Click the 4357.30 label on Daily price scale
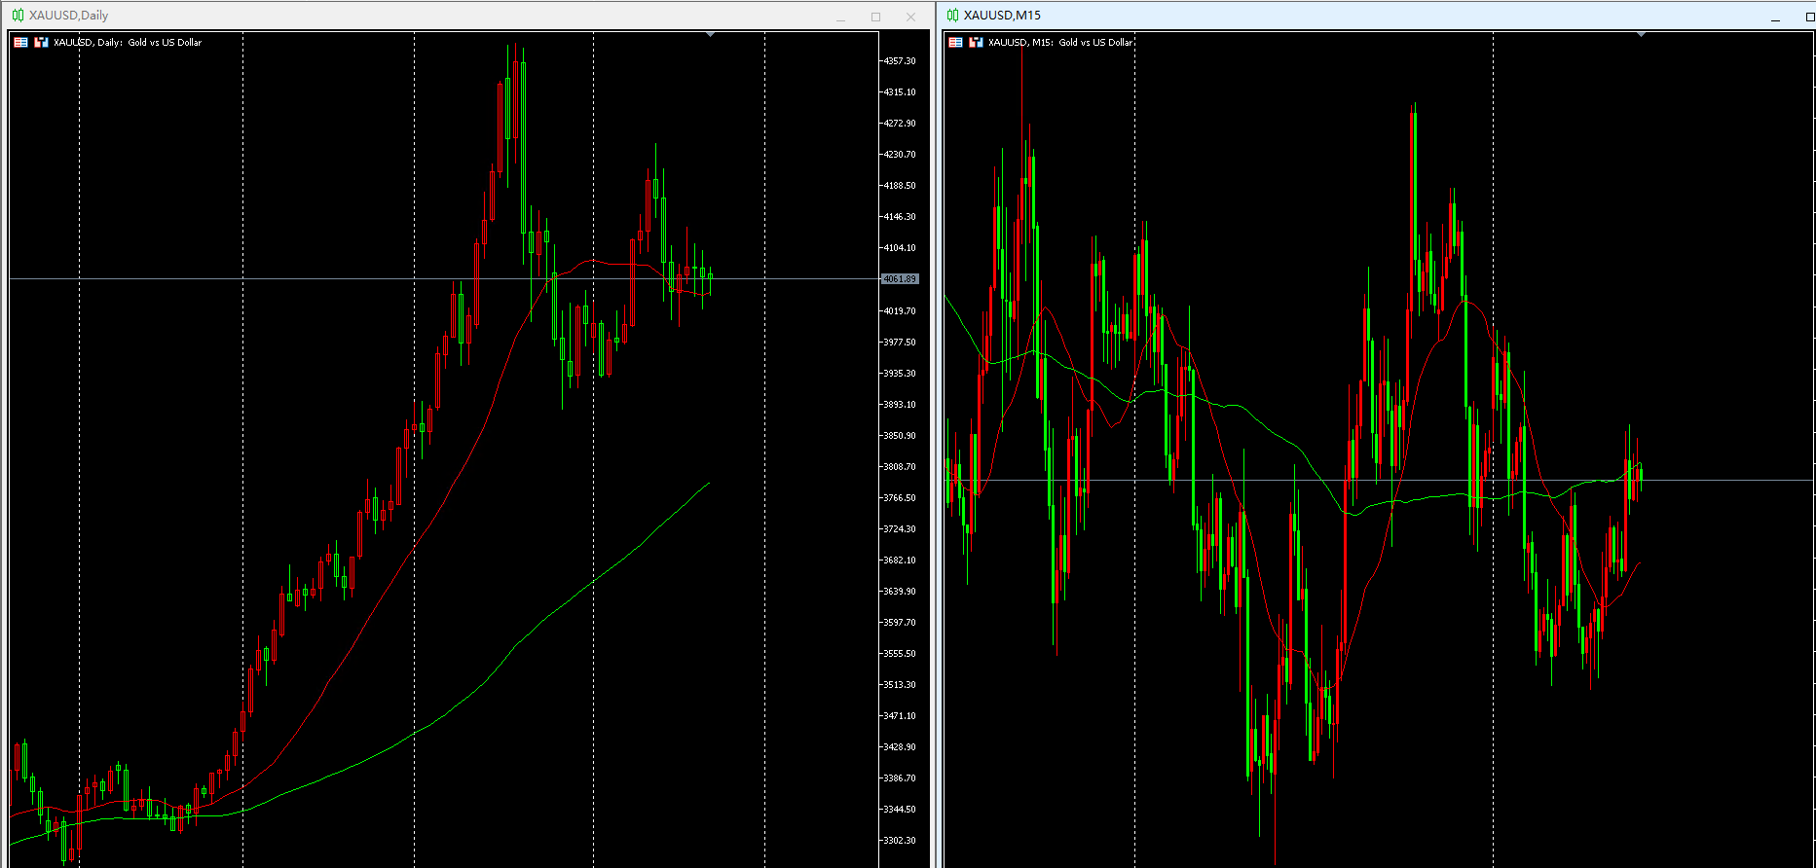Image resolution: width=1816 pixels, height=868 pixels. (x=900, y=61)
